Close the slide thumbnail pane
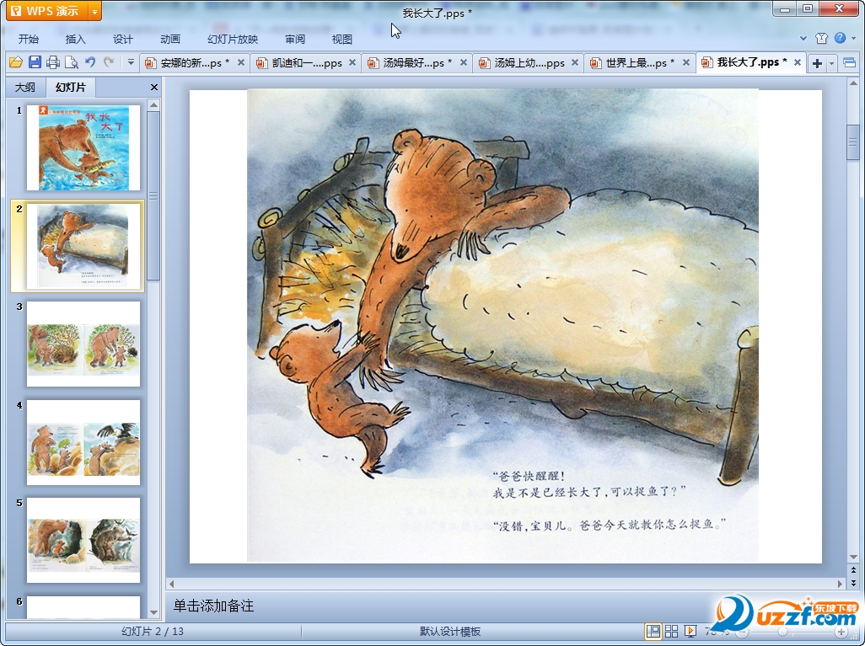The height and width of the screenshot is (646, 865). [x=154, y=87]
